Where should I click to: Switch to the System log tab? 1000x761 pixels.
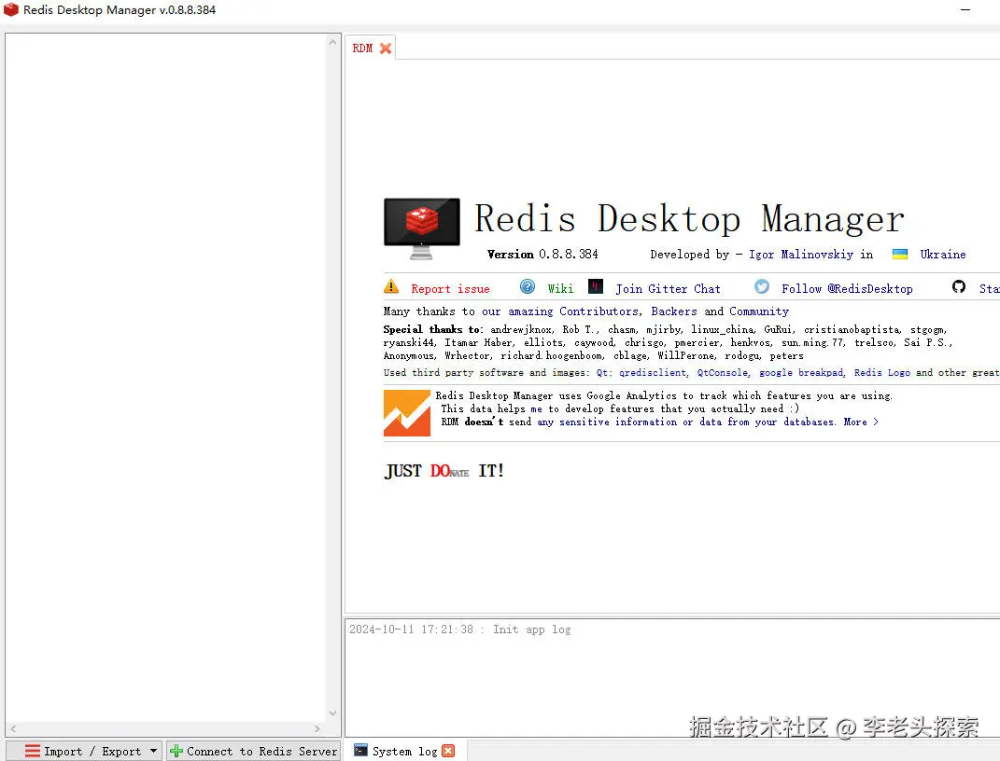(x=404, y=751)
